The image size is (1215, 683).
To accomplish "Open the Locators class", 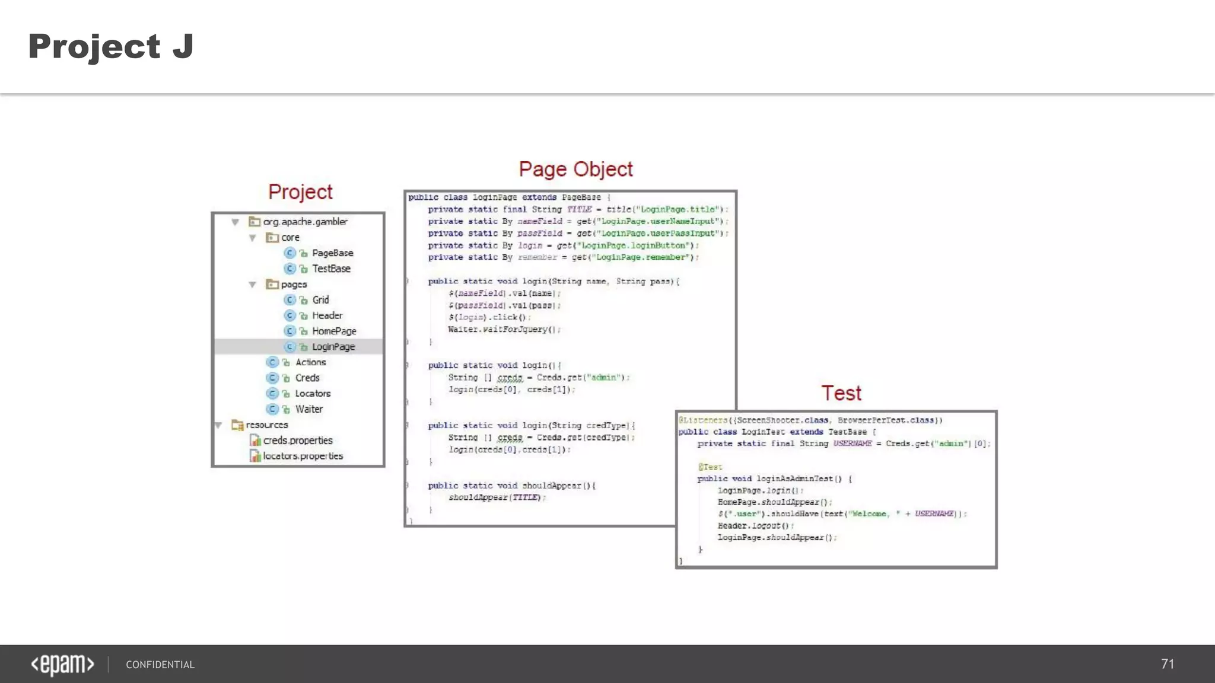I will [x=313, y=394].
